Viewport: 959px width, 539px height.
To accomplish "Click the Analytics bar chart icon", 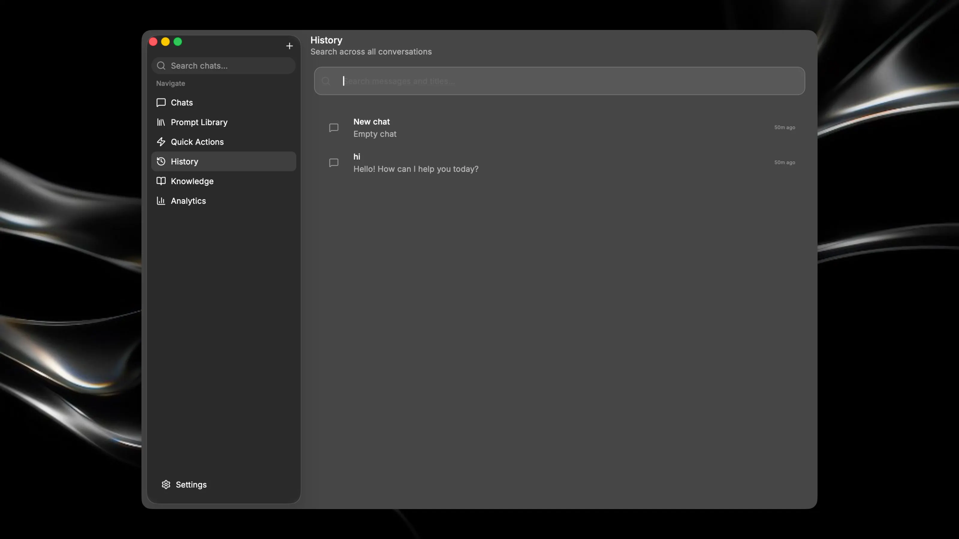I will click(x=161, y=201).
